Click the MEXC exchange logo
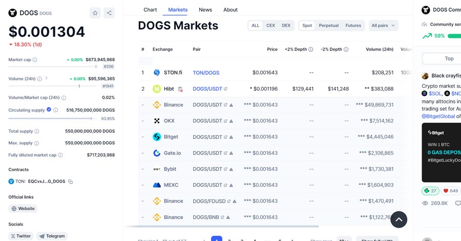Screen dimensions: 461x241 click(x=157, y=185)
